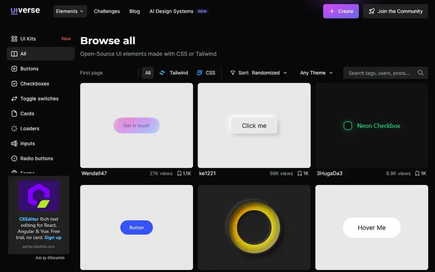This screenshot has width=435, height=272.
Task: Click First page pagination link
Action: [91, 73]
